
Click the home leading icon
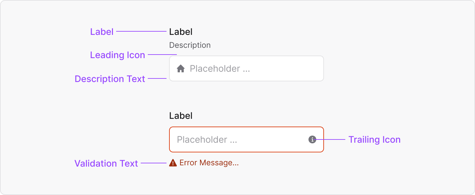coord(181,68)
